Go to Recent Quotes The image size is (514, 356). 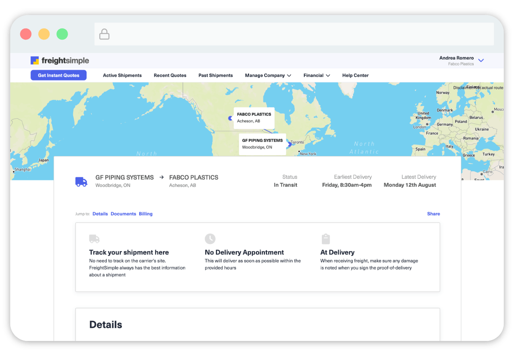coord(170,75)
